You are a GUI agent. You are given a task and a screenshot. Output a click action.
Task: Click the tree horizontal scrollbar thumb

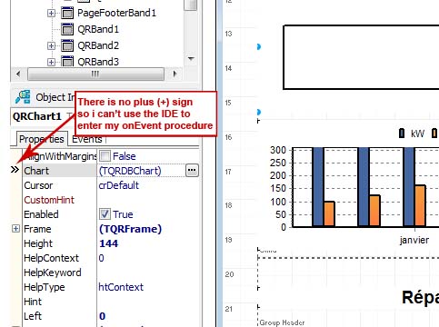tap(95, 74)
